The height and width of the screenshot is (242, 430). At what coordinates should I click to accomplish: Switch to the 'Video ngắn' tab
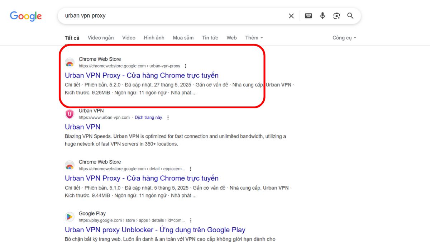101,38
